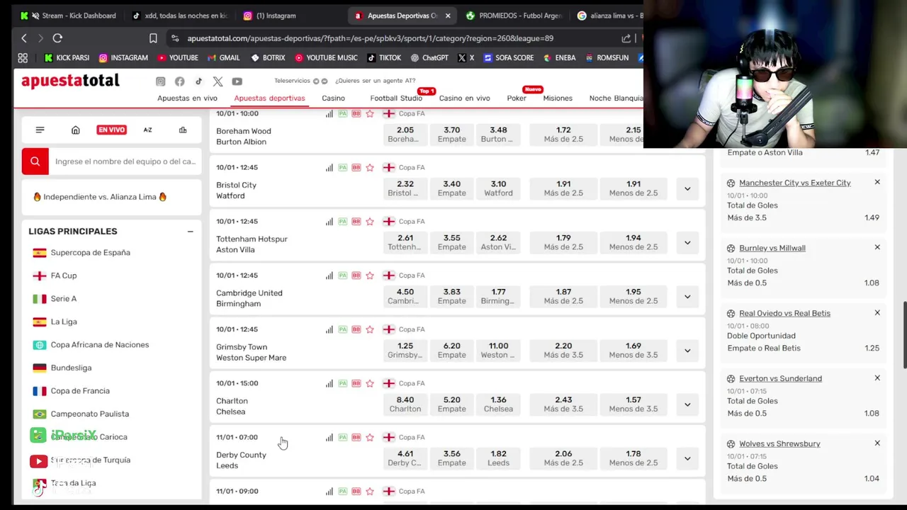Remove Wolves vs Shrewsbury from betslip

(877, 443)
